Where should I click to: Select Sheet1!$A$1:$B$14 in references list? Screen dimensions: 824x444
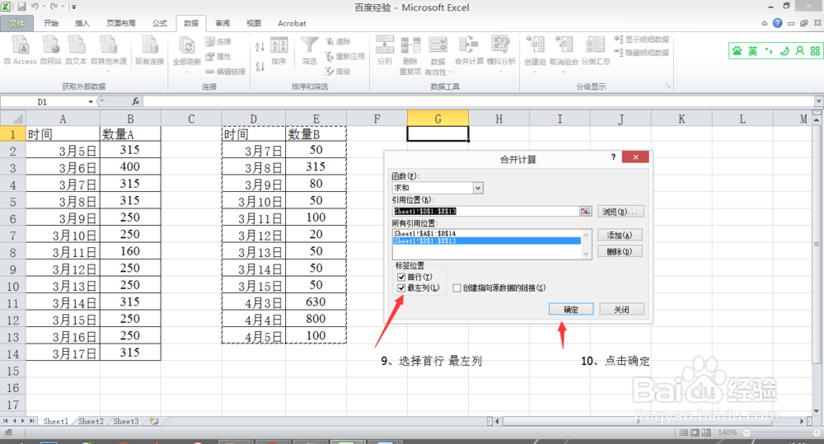(487, 233)
